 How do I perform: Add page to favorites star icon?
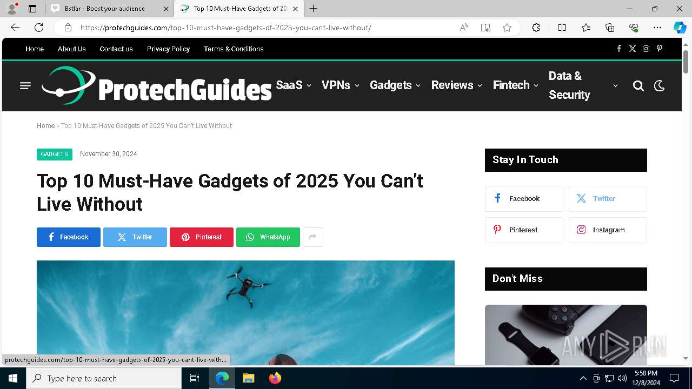tap(507, 28)
